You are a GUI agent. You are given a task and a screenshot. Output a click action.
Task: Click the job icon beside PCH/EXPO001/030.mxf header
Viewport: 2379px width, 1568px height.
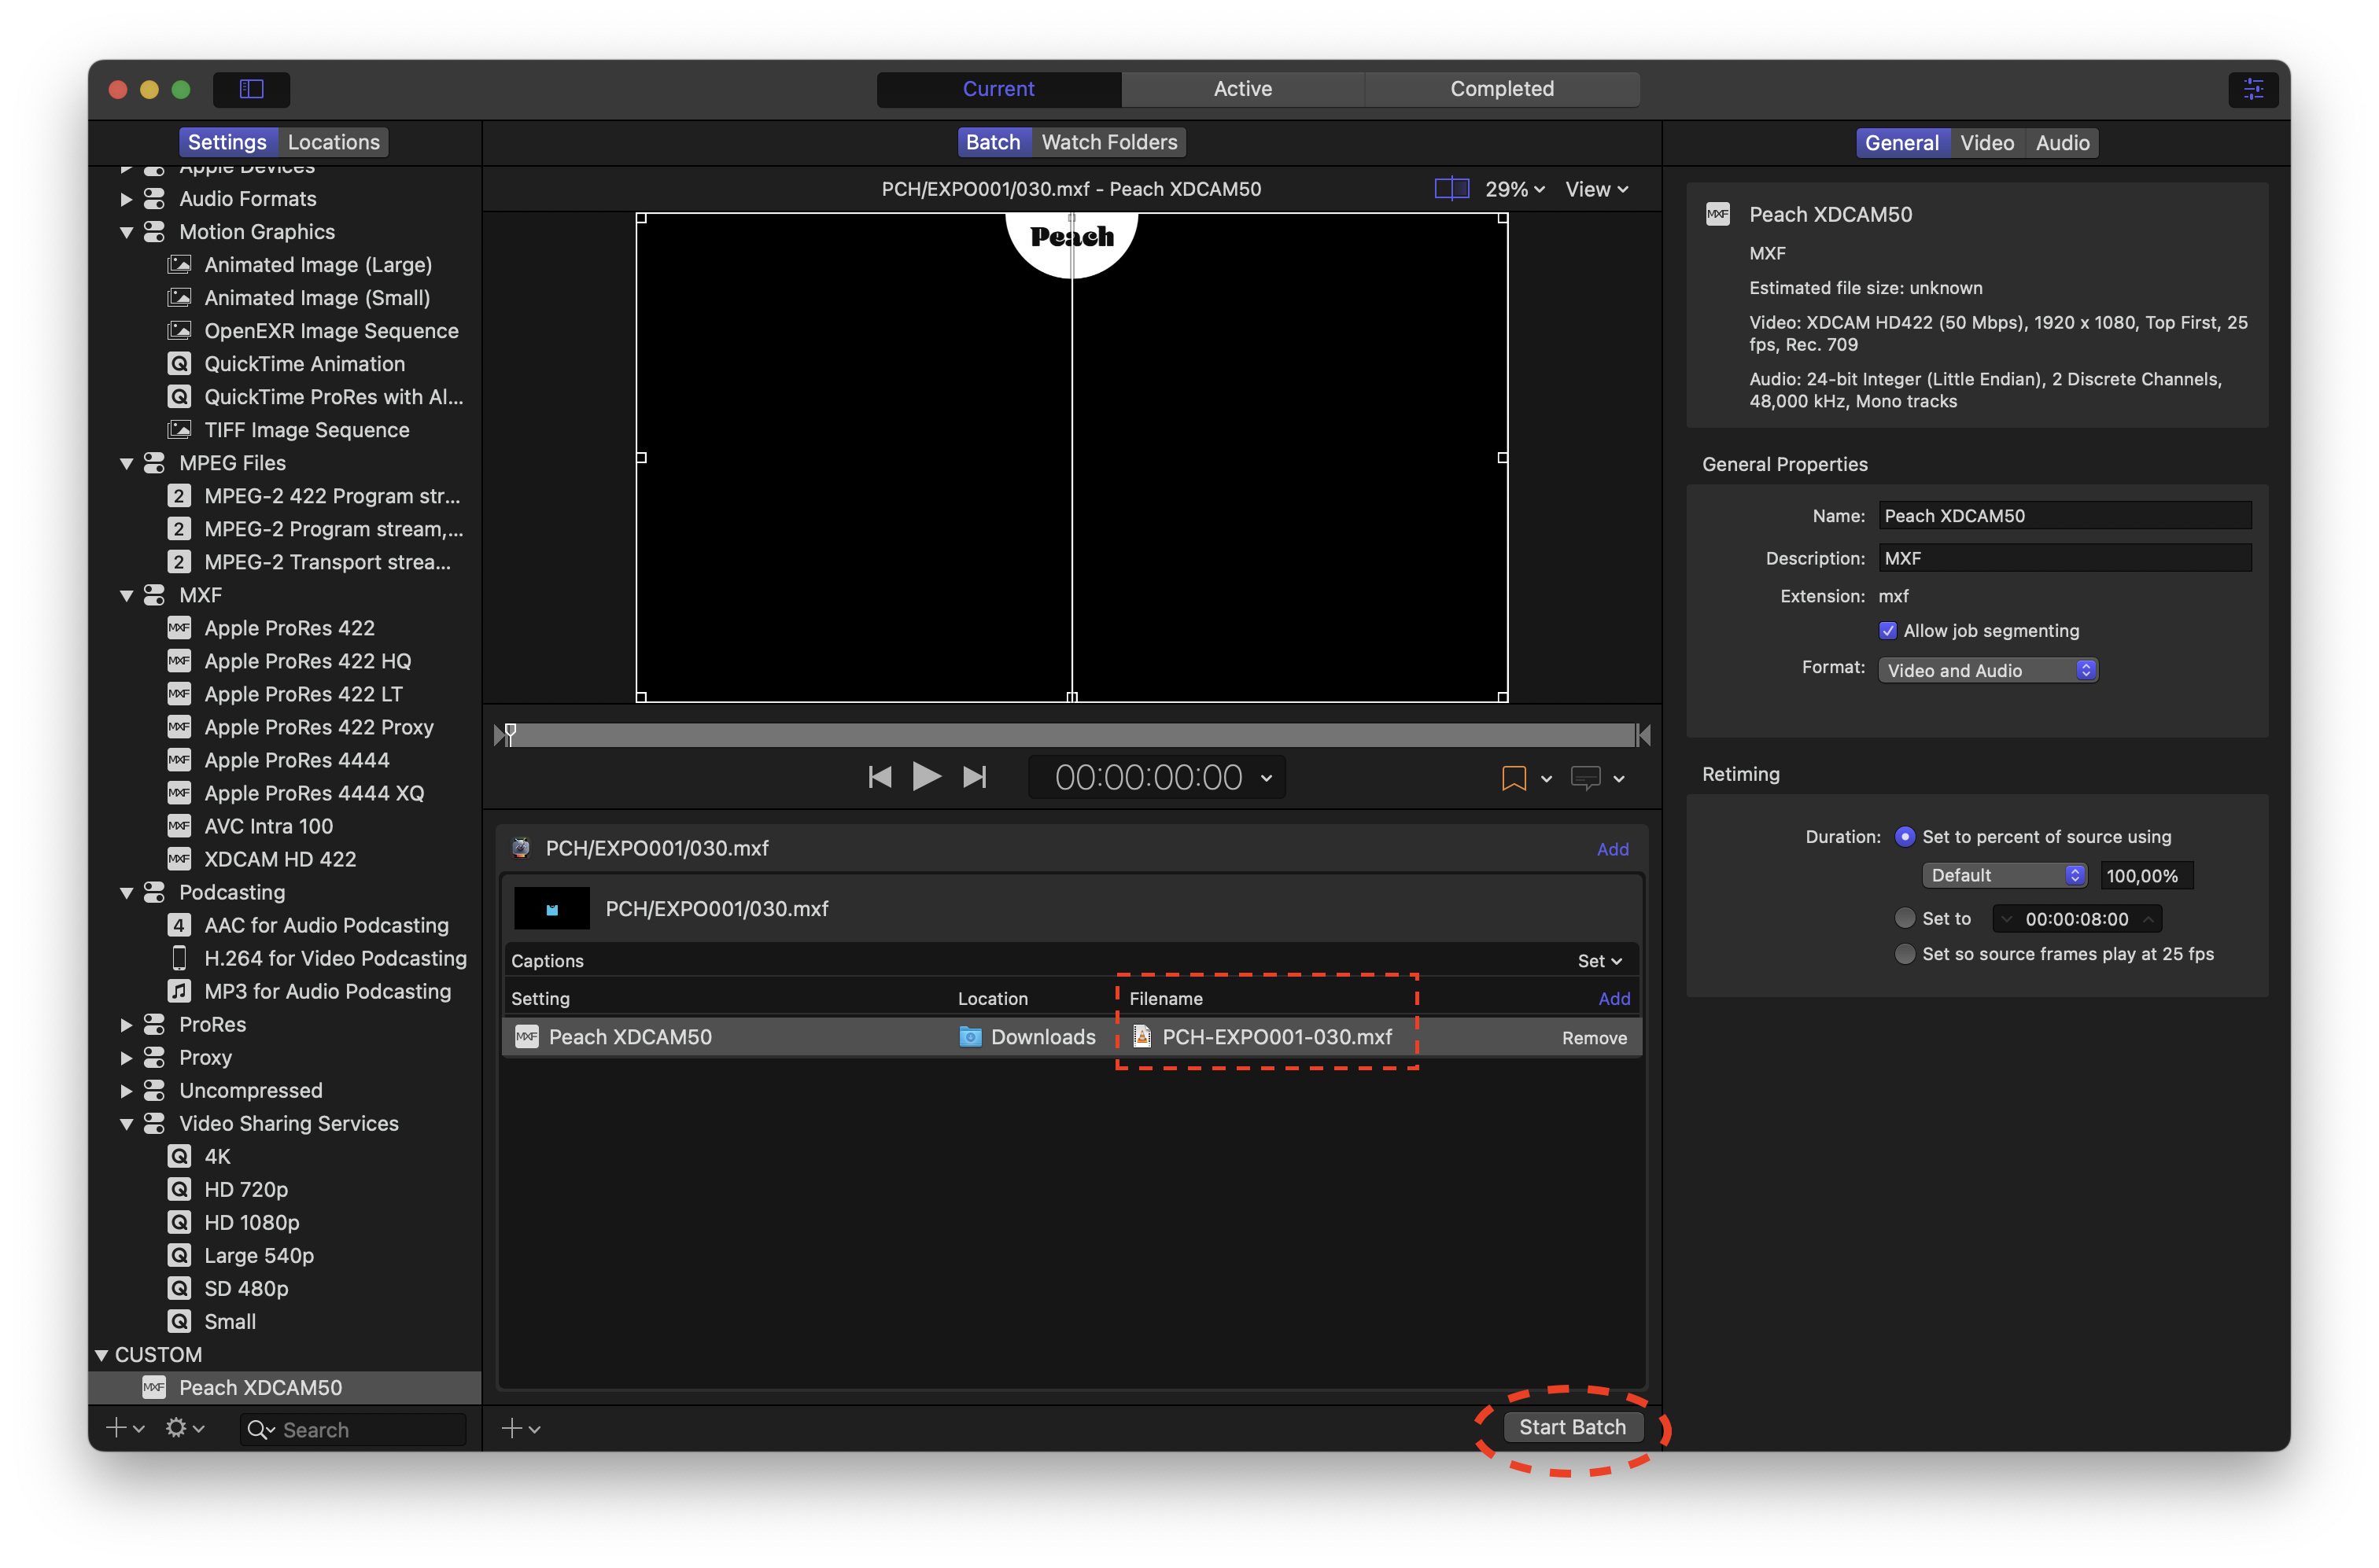pos(520,848)
